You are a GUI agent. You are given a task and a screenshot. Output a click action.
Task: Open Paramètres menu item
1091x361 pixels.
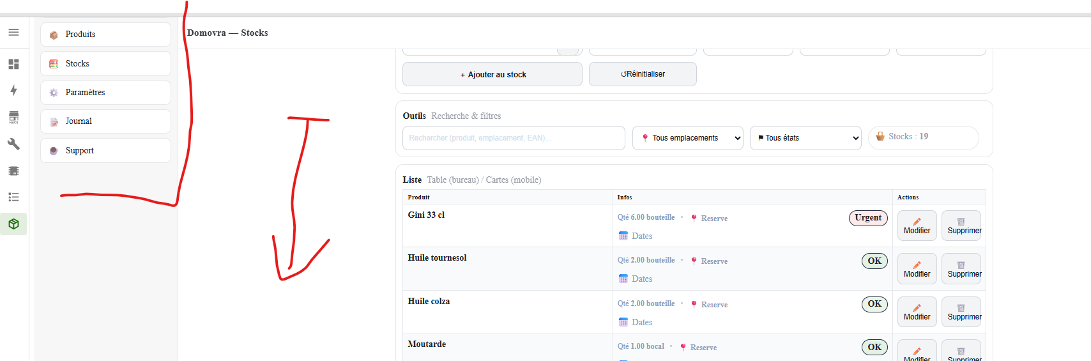click(105, 93)
